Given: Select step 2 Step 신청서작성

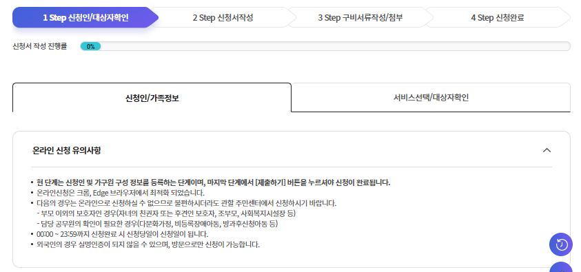Looking at the screenshot, I should coord(223,17).
